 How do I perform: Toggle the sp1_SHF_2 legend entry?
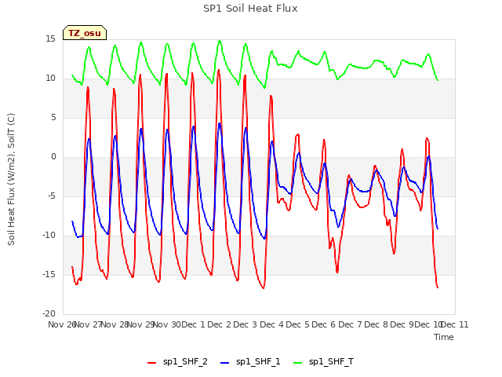pyautogui.click(x=177, y=362)
